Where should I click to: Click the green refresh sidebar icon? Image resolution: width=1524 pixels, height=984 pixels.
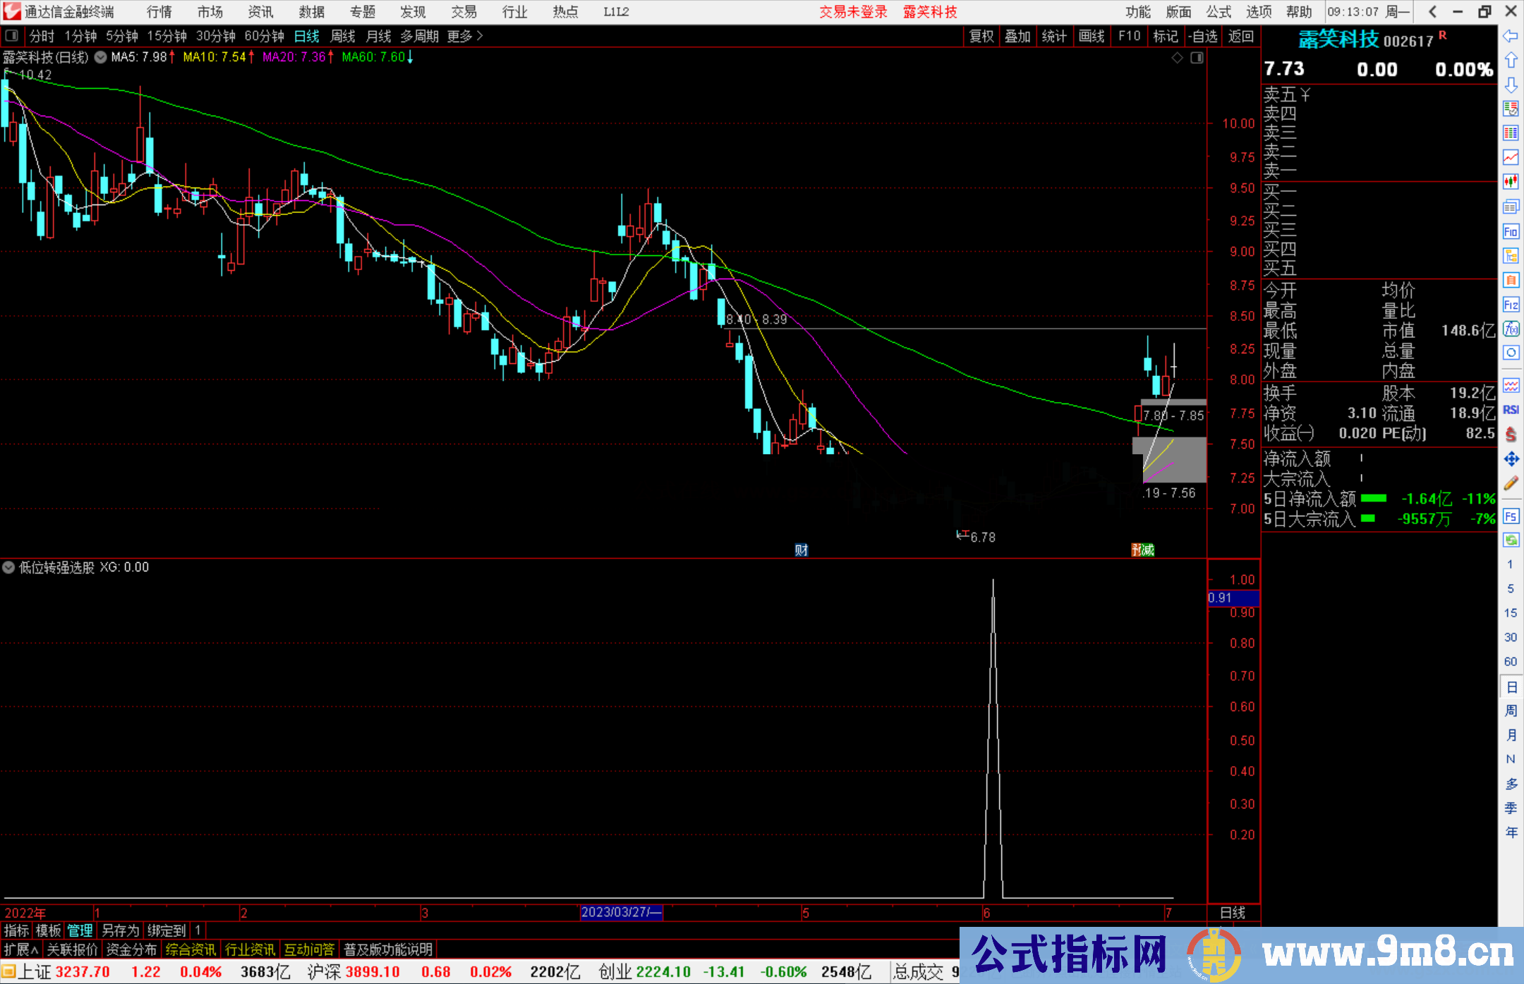[x=1511, y=540]
